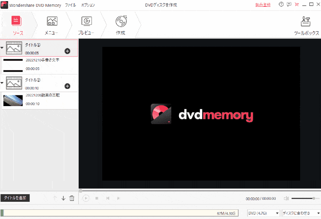Collapse the タイトル① chapter list

click(x=2, y=48)
